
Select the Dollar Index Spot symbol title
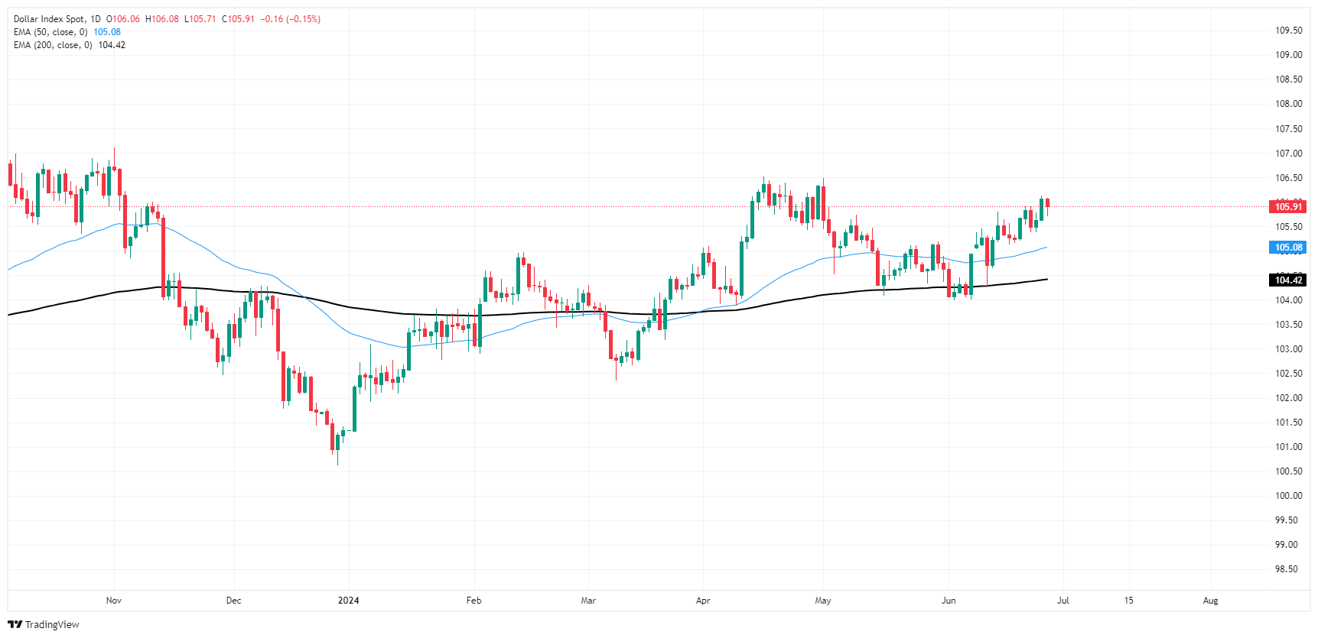click(50, 19)
